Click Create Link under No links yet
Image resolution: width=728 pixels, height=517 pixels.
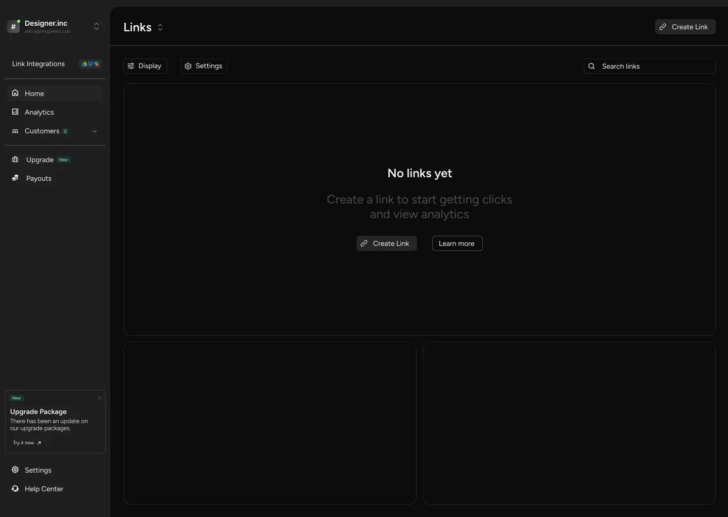coord(387,243)
